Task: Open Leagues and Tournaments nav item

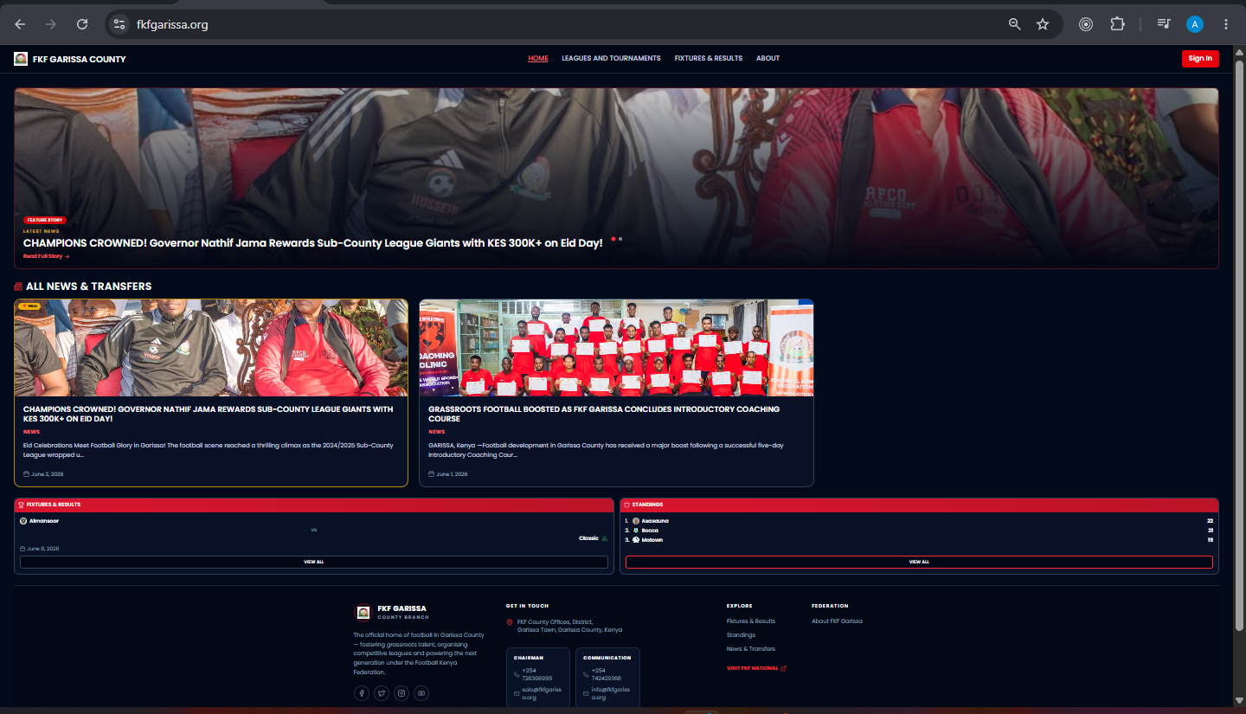Action: 611,59
